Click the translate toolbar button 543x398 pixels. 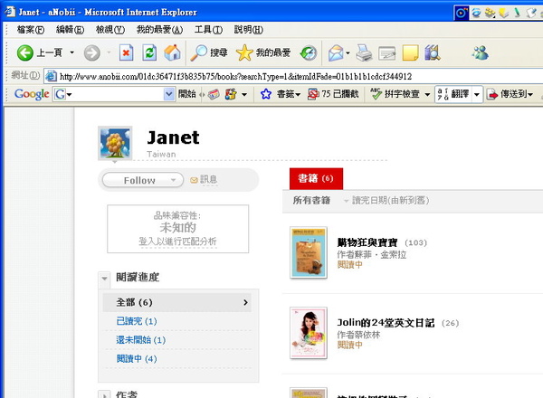(x=453, y=94)
